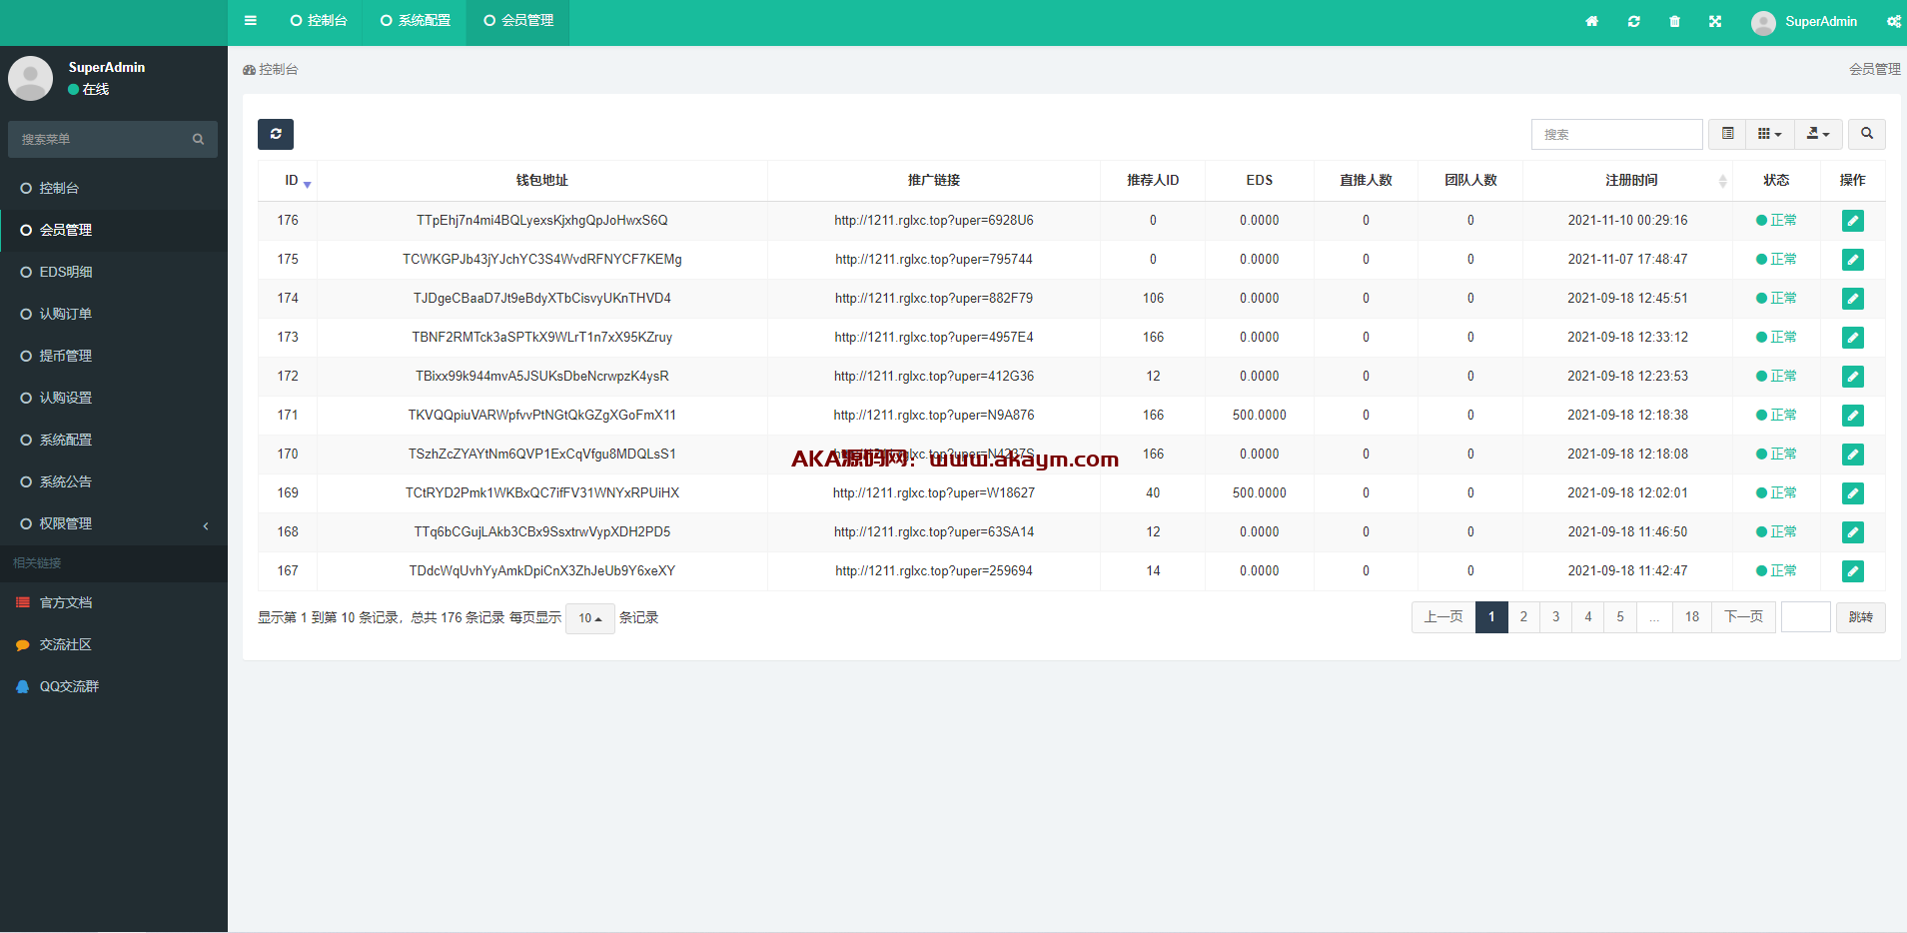The width and height of the screenshot is (1907, 933).
Task: Open settings via the gears icon
Action: pyautogui.click(x=1893, y=22)
